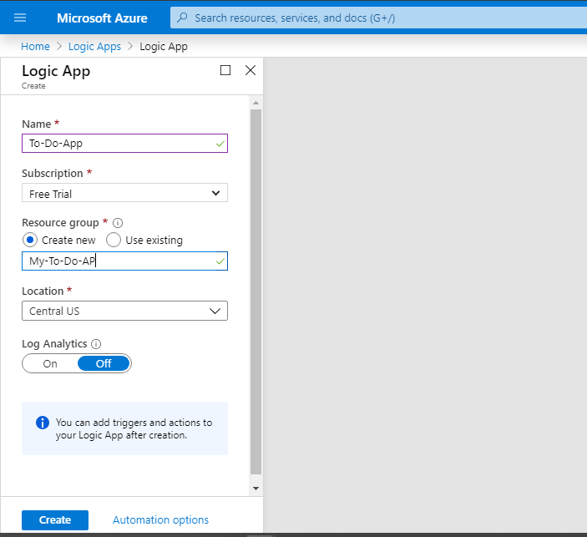The image size is (587, 537).
Task: Maximize the Logic App blade
Action: (x=225, y=70)
